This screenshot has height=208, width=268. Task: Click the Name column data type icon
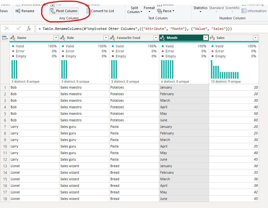click(x=13, y=38)
